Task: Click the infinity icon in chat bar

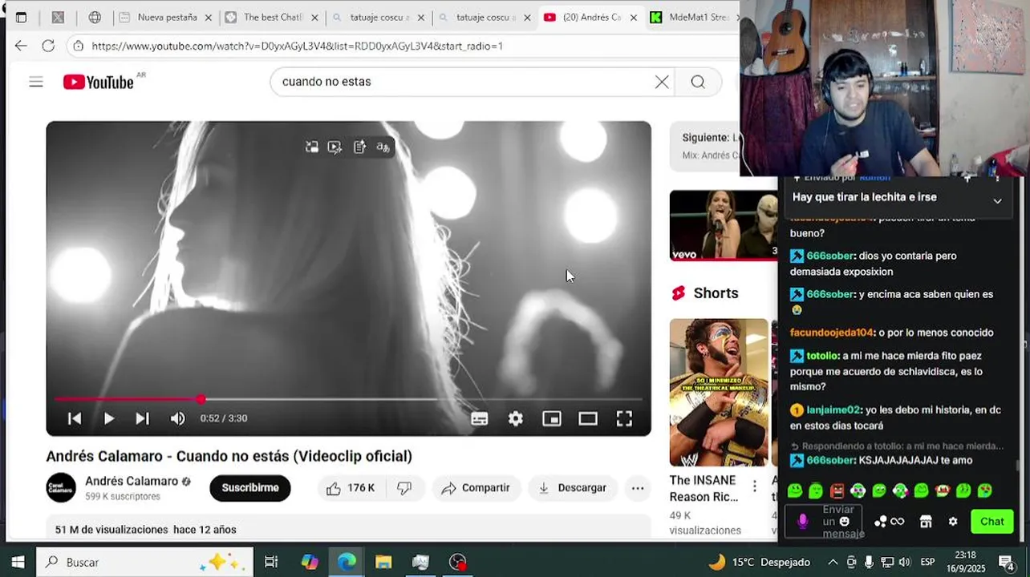Action: 898,522
